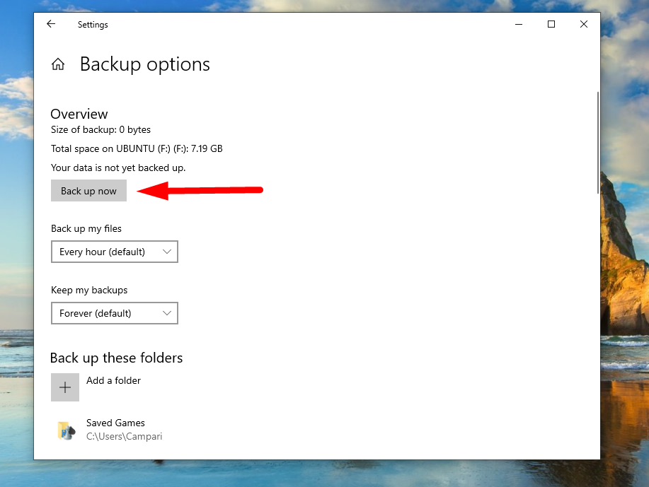Click the C:\Users\Campari folder path
649x487 pixels.
click(x=124, y=436)
